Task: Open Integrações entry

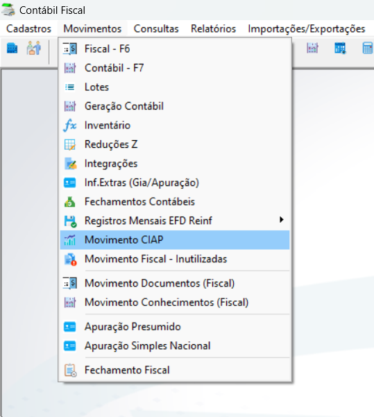Action: click(175, 164)
